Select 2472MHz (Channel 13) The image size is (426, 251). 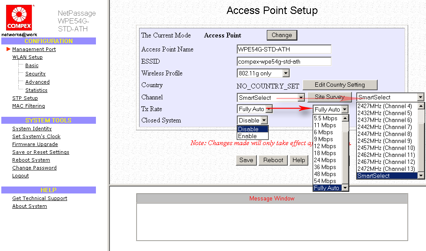click(x=387, y=169)
